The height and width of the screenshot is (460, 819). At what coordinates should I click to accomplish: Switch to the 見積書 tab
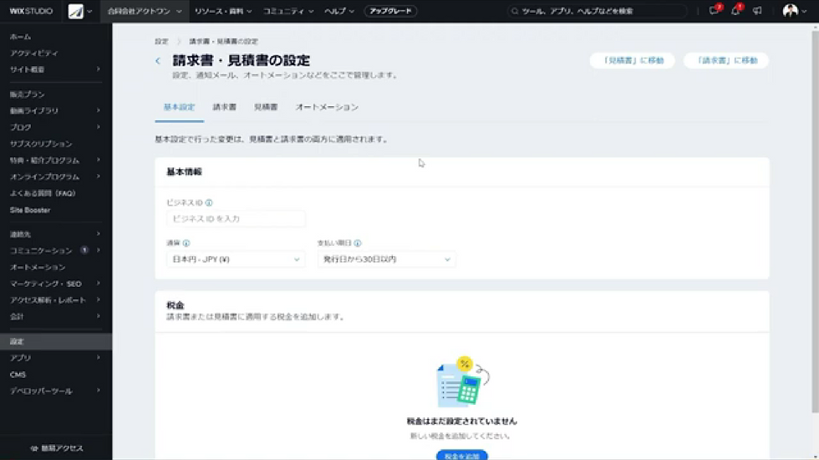click(x=266, y=107)
